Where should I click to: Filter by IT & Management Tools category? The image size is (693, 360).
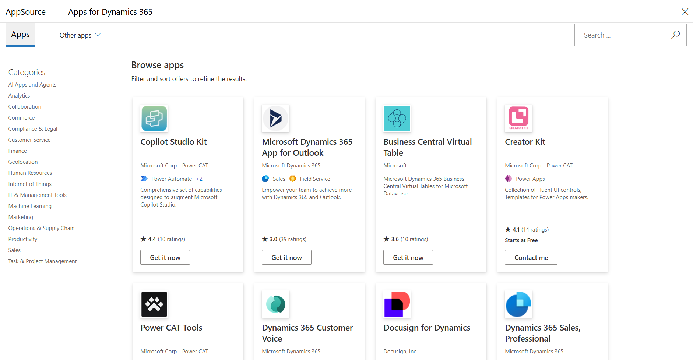tap(38, 195)
